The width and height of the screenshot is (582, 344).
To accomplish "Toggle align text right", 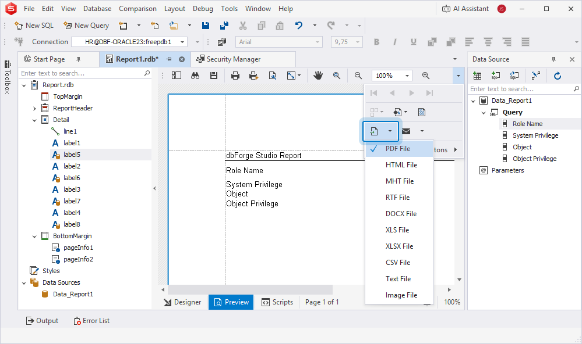I will [x=507, y=42].
